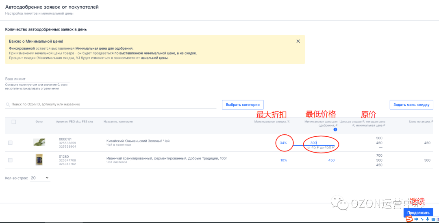The height and width of the screenshot is (223, 439).
Task: Click the от 45 ₽ до 450 ₽ range hint
Action: [x=321, y=147]
